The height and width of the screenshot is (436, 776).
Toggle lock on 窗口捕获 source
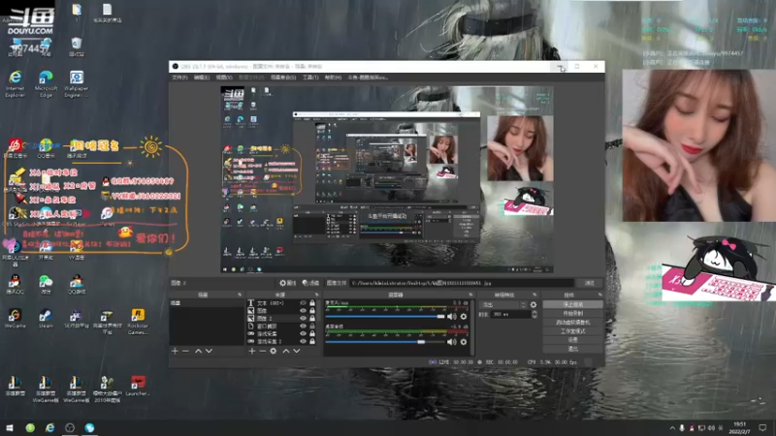click(x=312, y=327)
